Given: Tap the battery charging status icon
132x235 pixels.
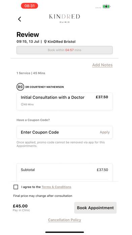Looking at the screenshot, I should click(106, 6).
